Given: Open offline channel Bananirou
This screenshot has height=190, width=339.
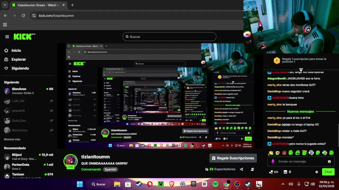Looking at the screenshot, I should pos(28,130).
